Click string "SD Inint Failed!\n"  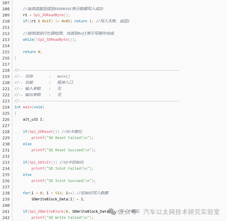click(68, 169)
